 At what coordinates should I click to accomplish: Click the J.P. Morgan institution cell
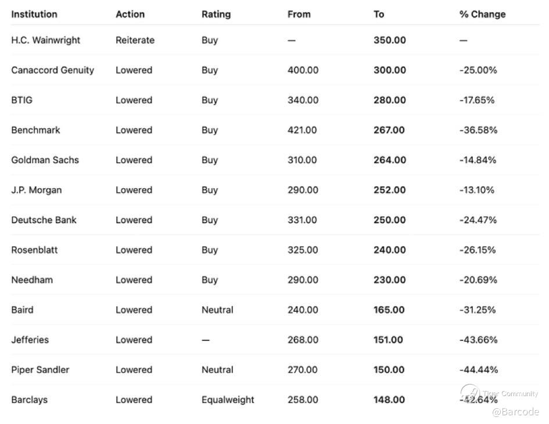pyautogui.click(x=36, y=190)
